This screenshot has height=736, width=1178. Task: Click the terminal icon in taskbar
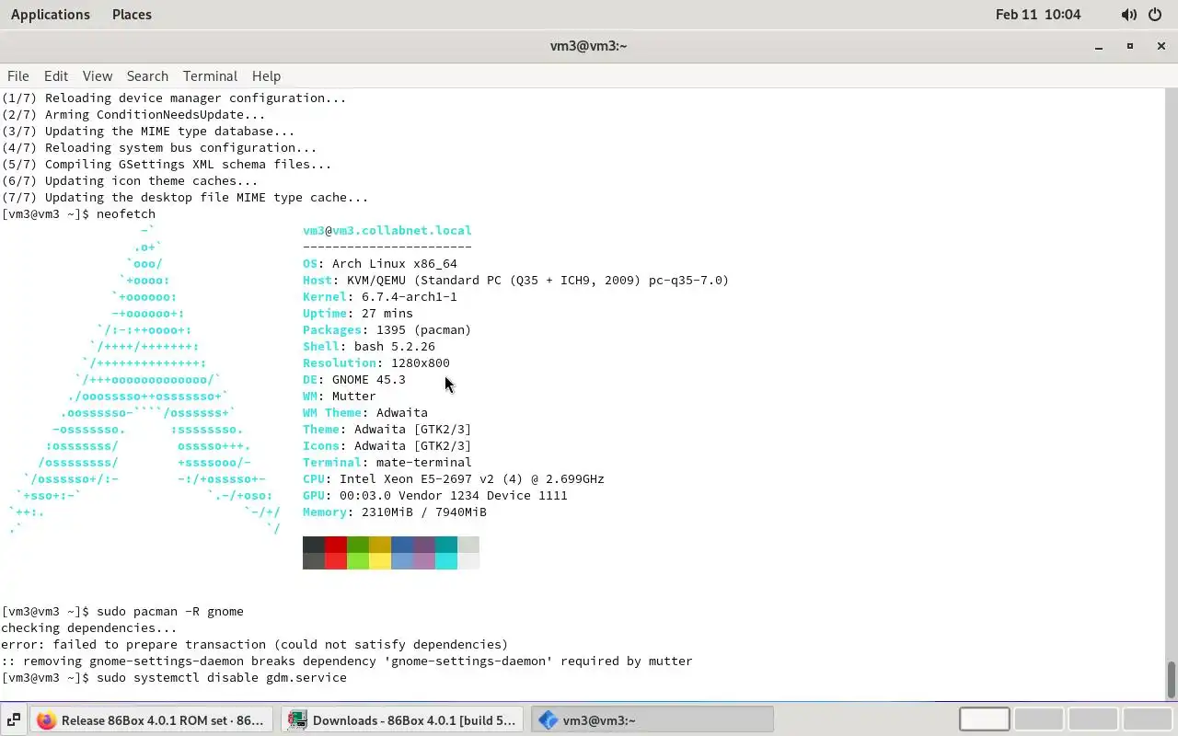coord(549,720)
